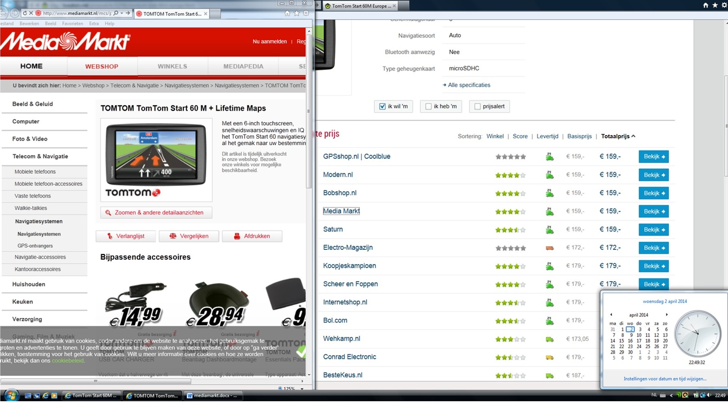Expand the Telecom & Navigatie category
The width and height of the screenshot is (728, 404).
click(40, 156)
